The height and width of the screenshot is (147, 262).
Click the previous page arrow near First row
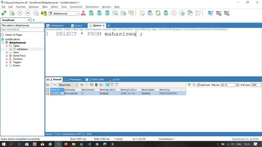[222, 85]
